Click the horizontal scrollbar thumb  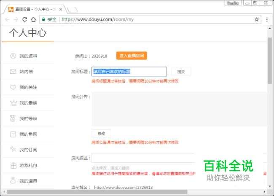coord(97,192)
